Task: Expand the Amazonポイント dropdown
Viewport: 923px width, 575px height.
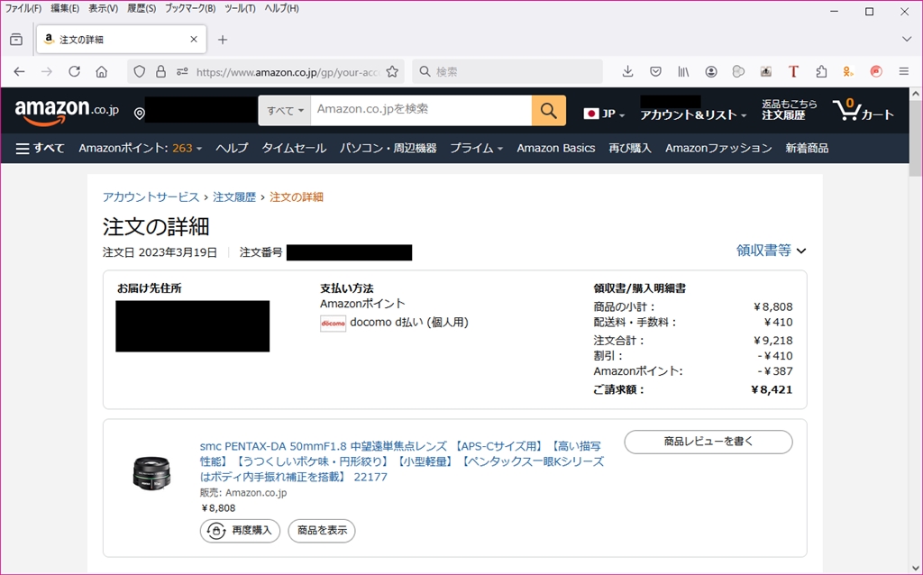Action: 140,149
